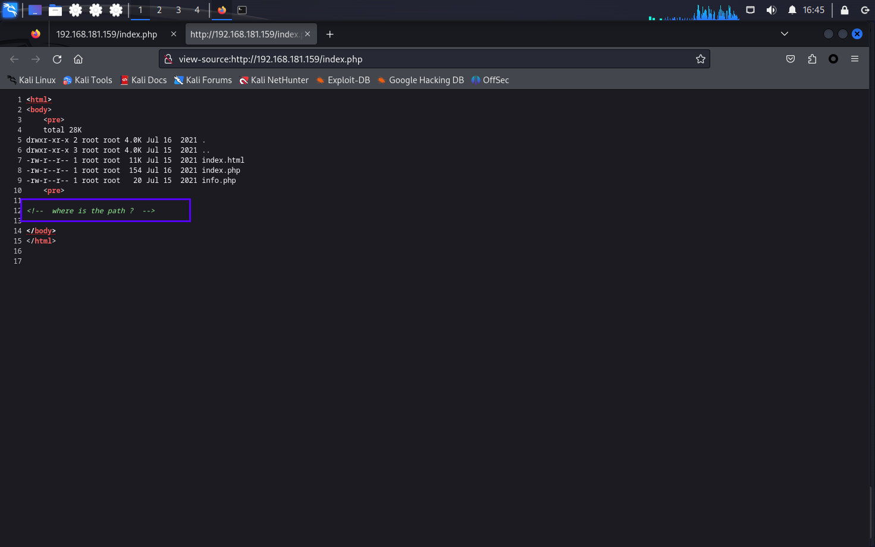The width and height of the screenshot is (875, 547).
Task: Reload the current page
Action: click(57, 59)
